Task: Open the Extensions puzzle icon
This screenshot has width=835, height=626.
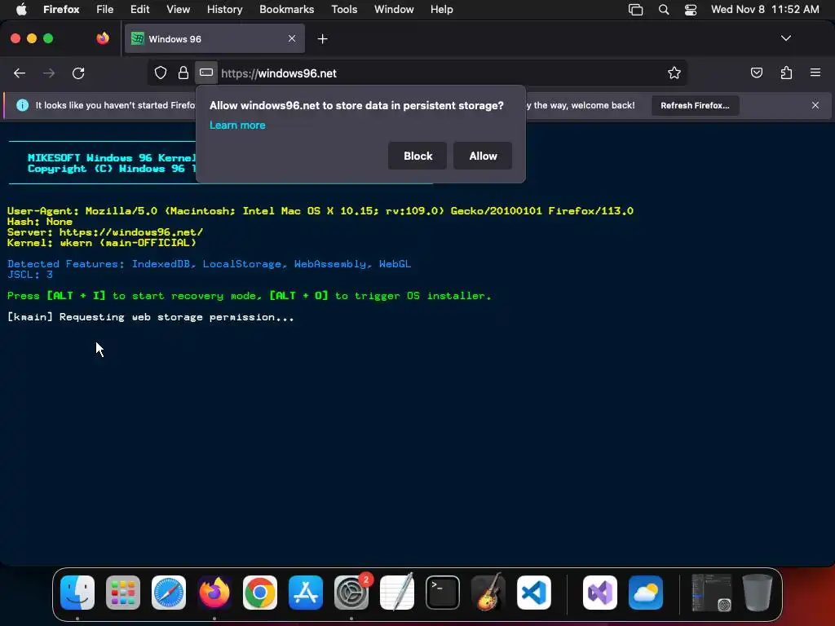Action: pos(786,73)
